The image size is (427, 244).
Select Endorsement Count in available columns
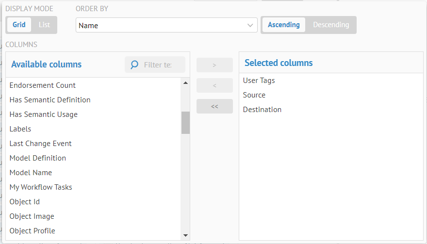point(43,85)
